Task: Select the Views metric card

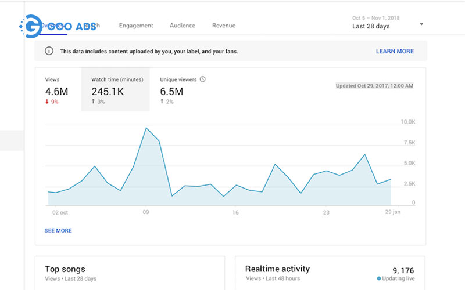Action: pos(58,90)
